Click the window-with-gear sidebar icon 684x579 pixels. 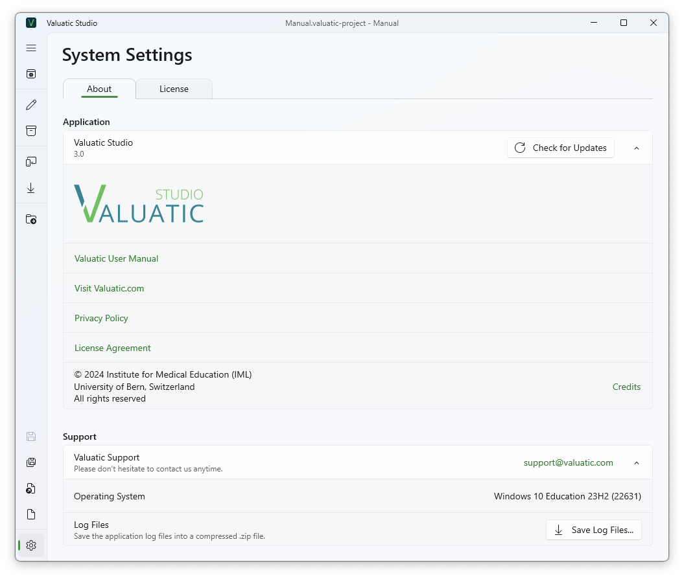(31, 74)
